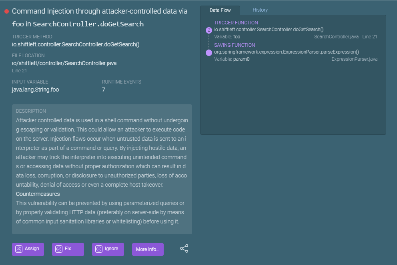Click the Command Injection vulnerability title

coord(100,12)
